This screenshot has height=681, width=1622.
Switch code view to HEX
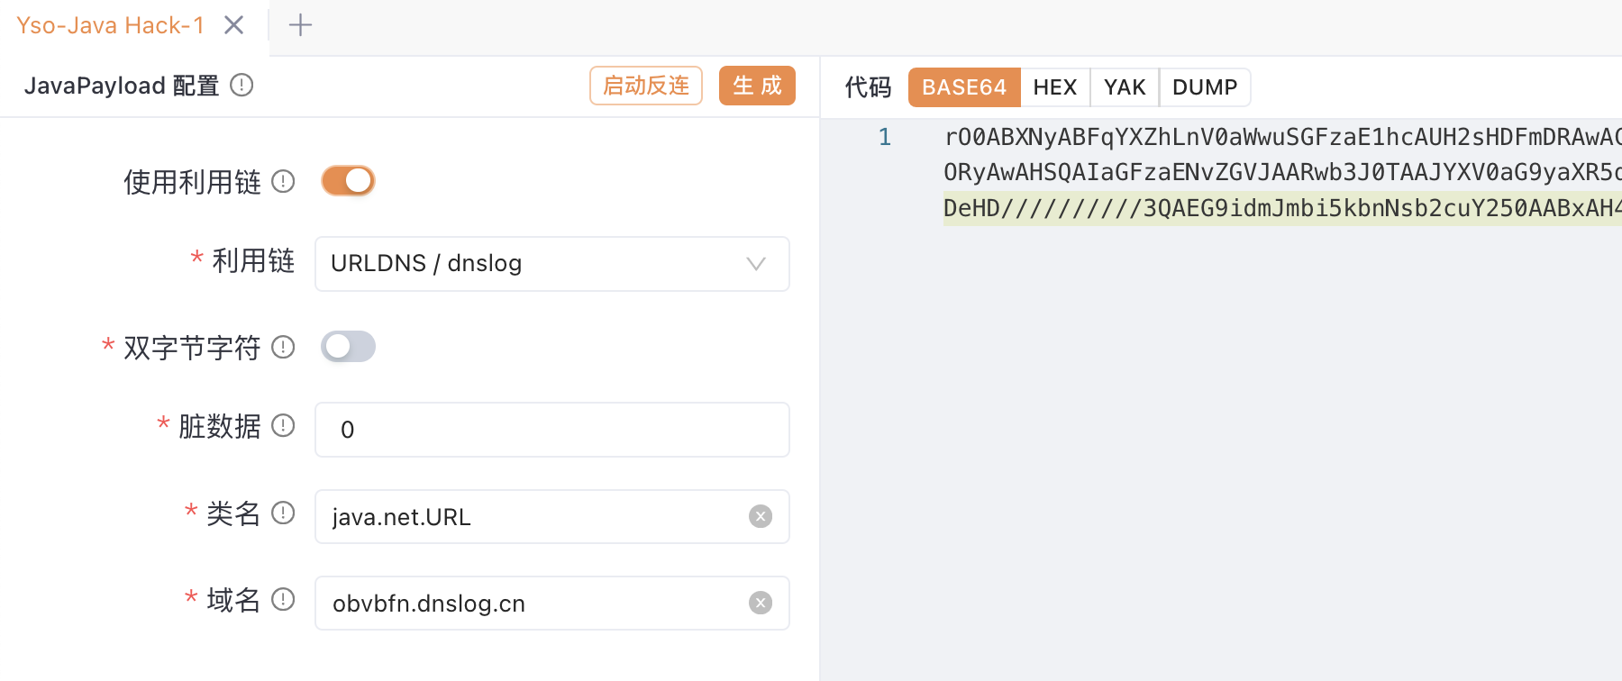[1054, 87]
